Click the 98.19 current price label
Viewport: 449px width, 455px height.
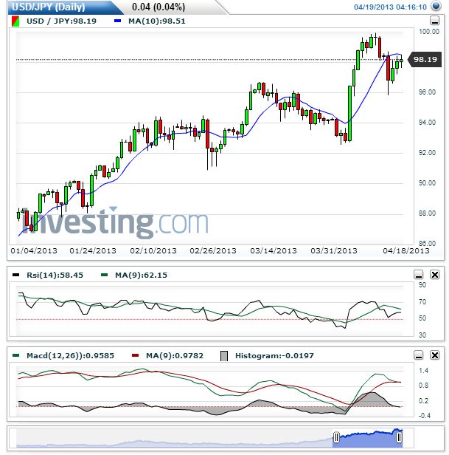pos(425,60)
